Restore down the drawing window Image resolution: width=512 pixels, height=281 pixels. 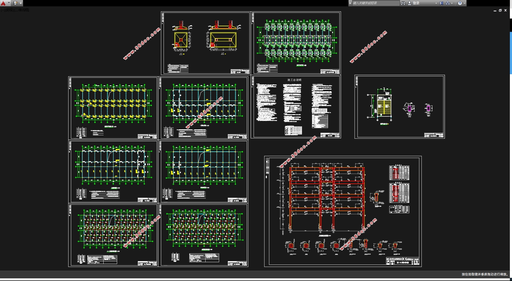[x=500, y=11]
